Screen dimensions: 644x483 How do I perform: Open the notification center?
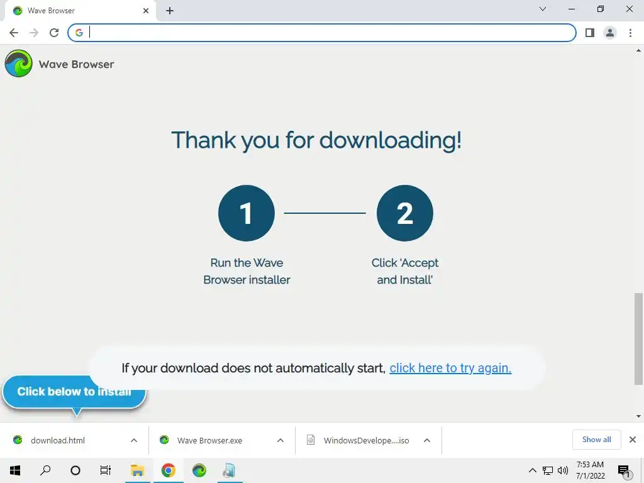point(623,470)
